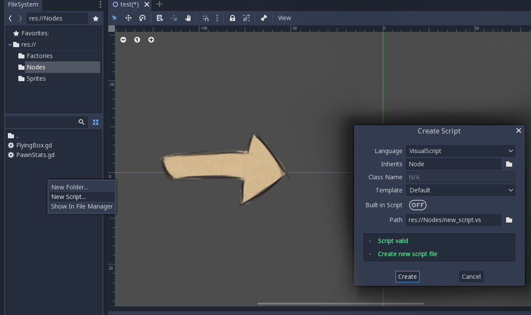Select the Select tool in the canvas toolbar
531x315 pixels.
[x=115, y=18]
